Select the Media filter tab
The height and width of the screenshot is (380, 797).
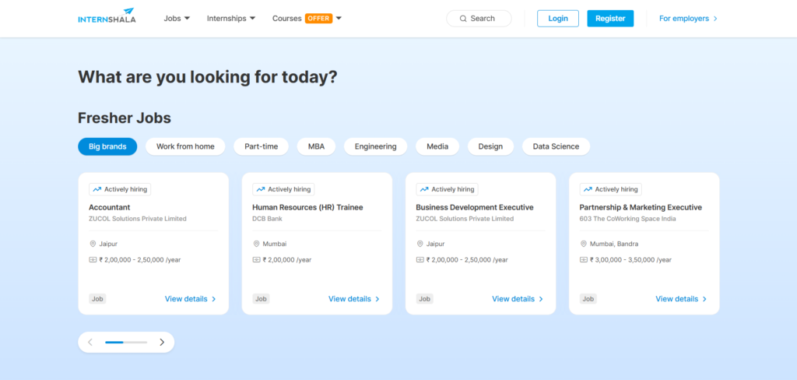click(437, 146)
